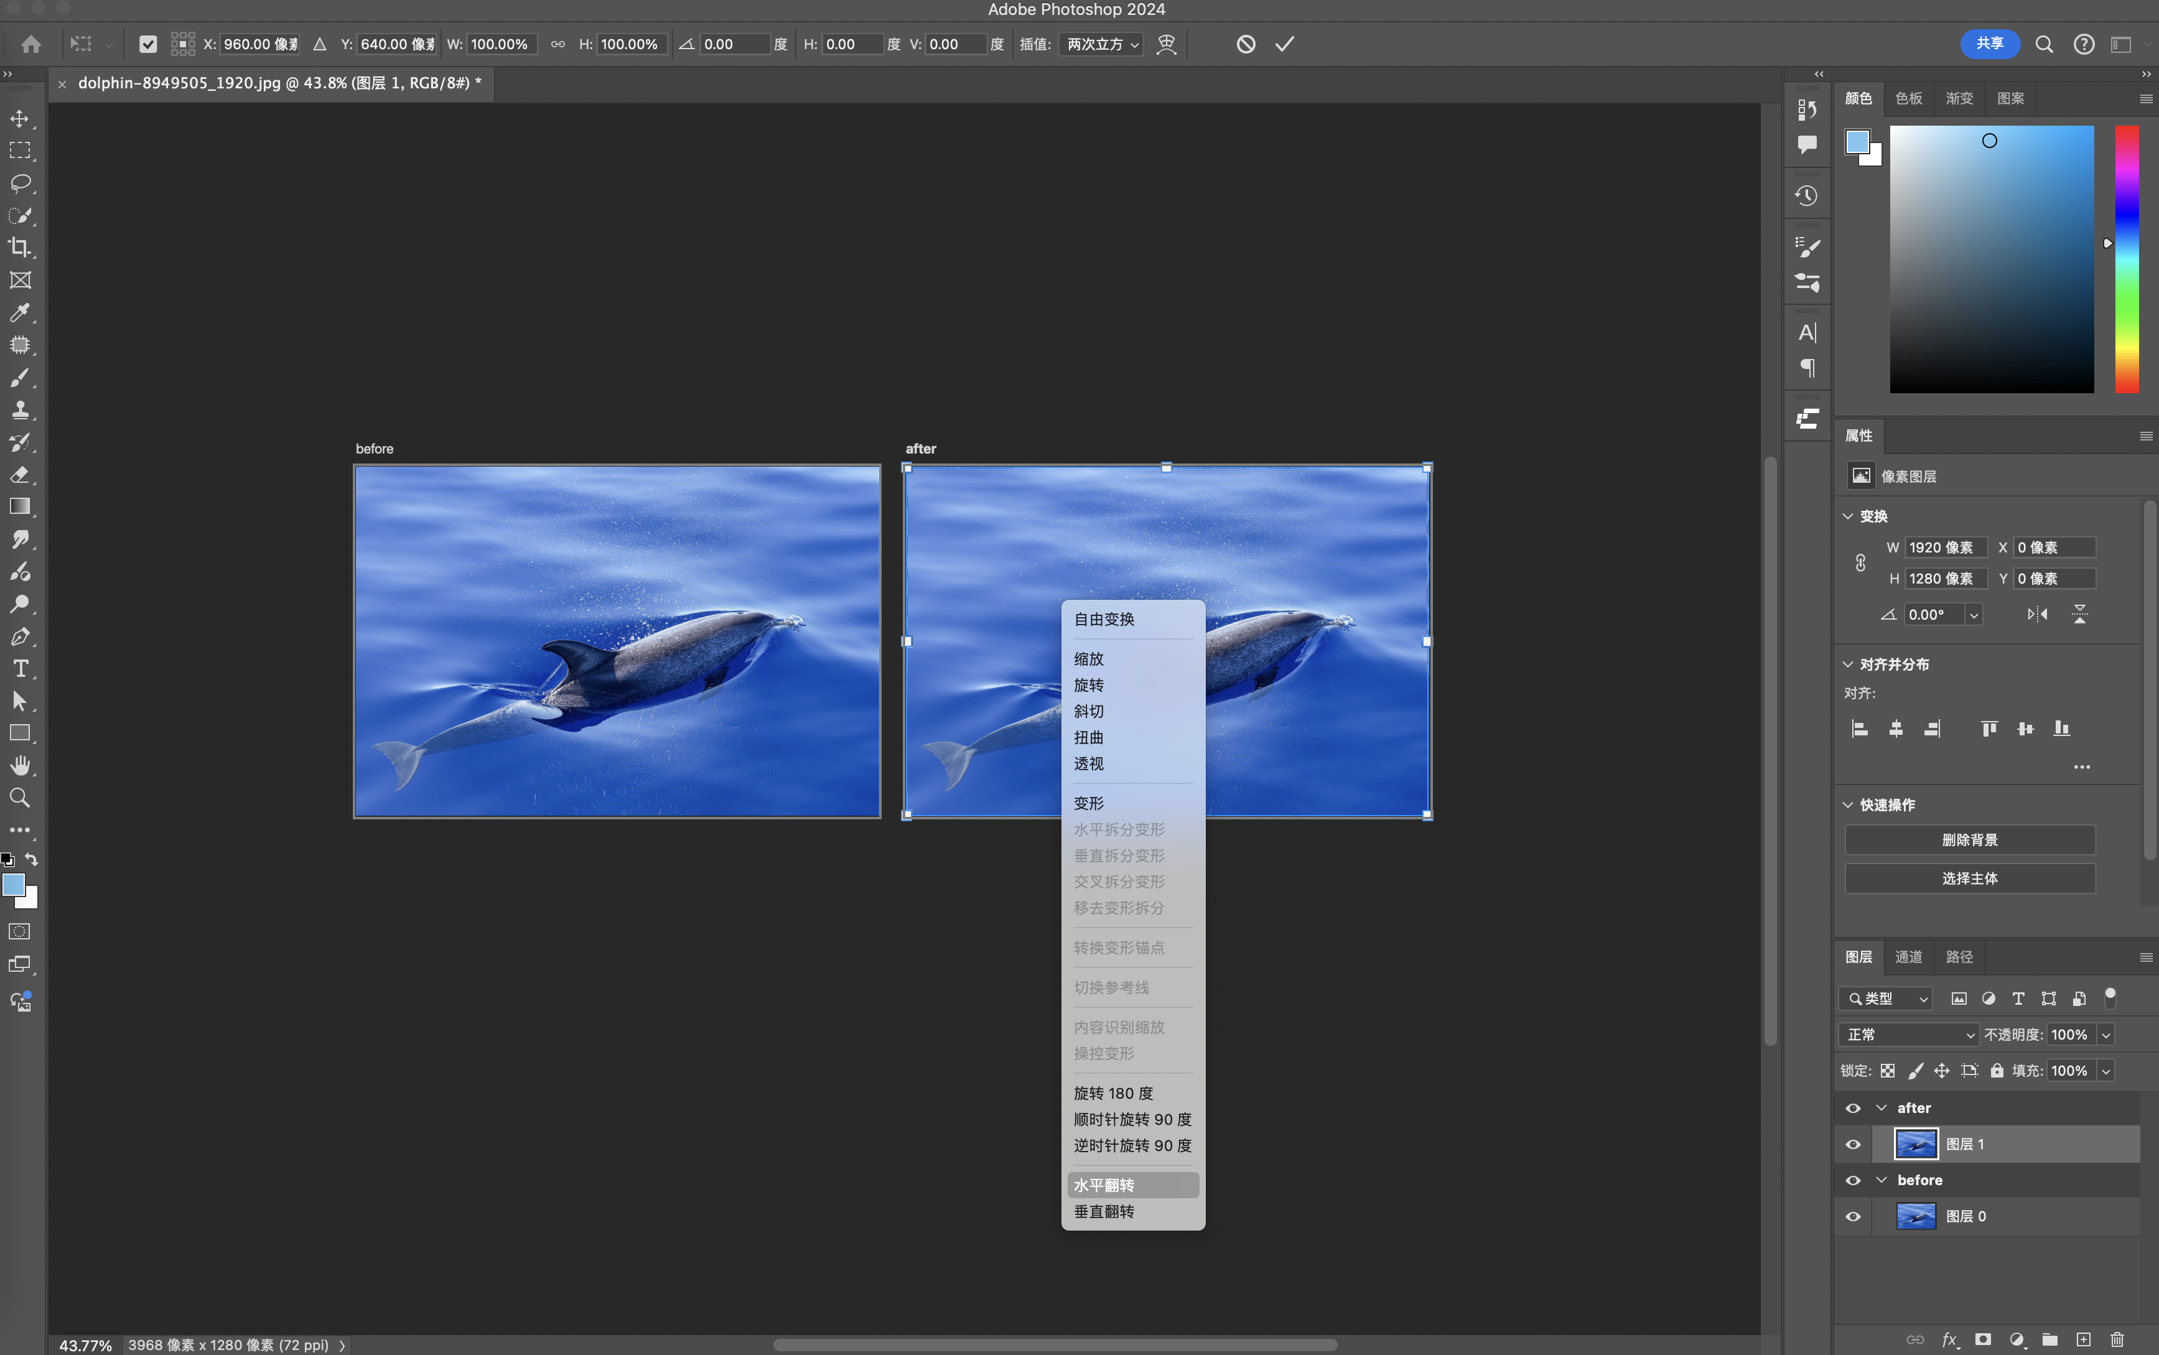Commit the transform with checkmark
Viewport: 2159px width, 1355px height.
pyautogui.click(x=1284, y=44)
